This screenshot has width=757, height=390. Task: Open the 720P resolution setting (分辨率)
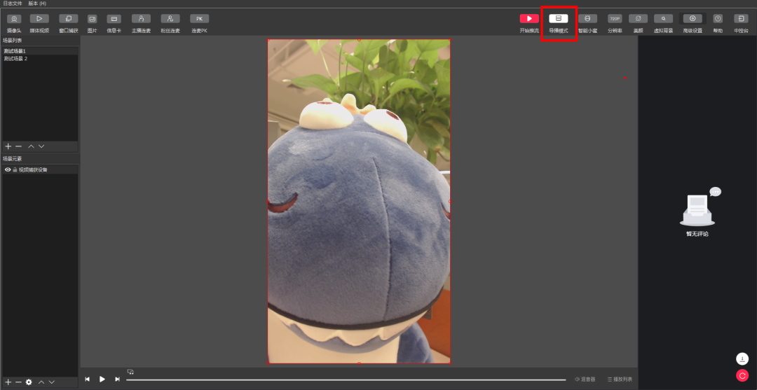(x=615, y=23)
